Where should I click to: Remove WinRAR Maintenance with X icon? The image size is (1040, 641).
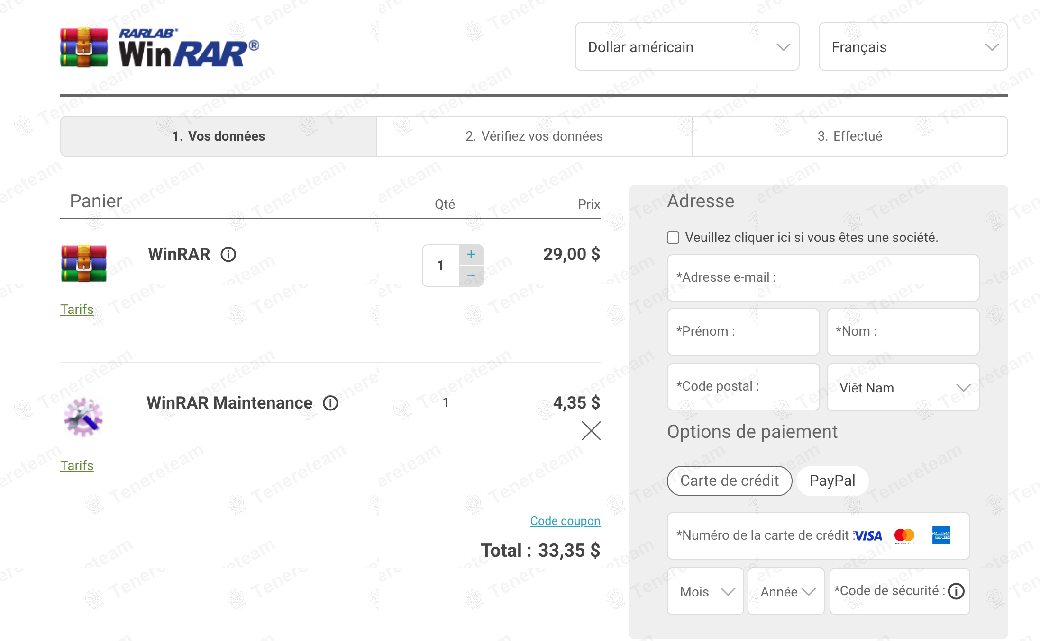point(591,431)
